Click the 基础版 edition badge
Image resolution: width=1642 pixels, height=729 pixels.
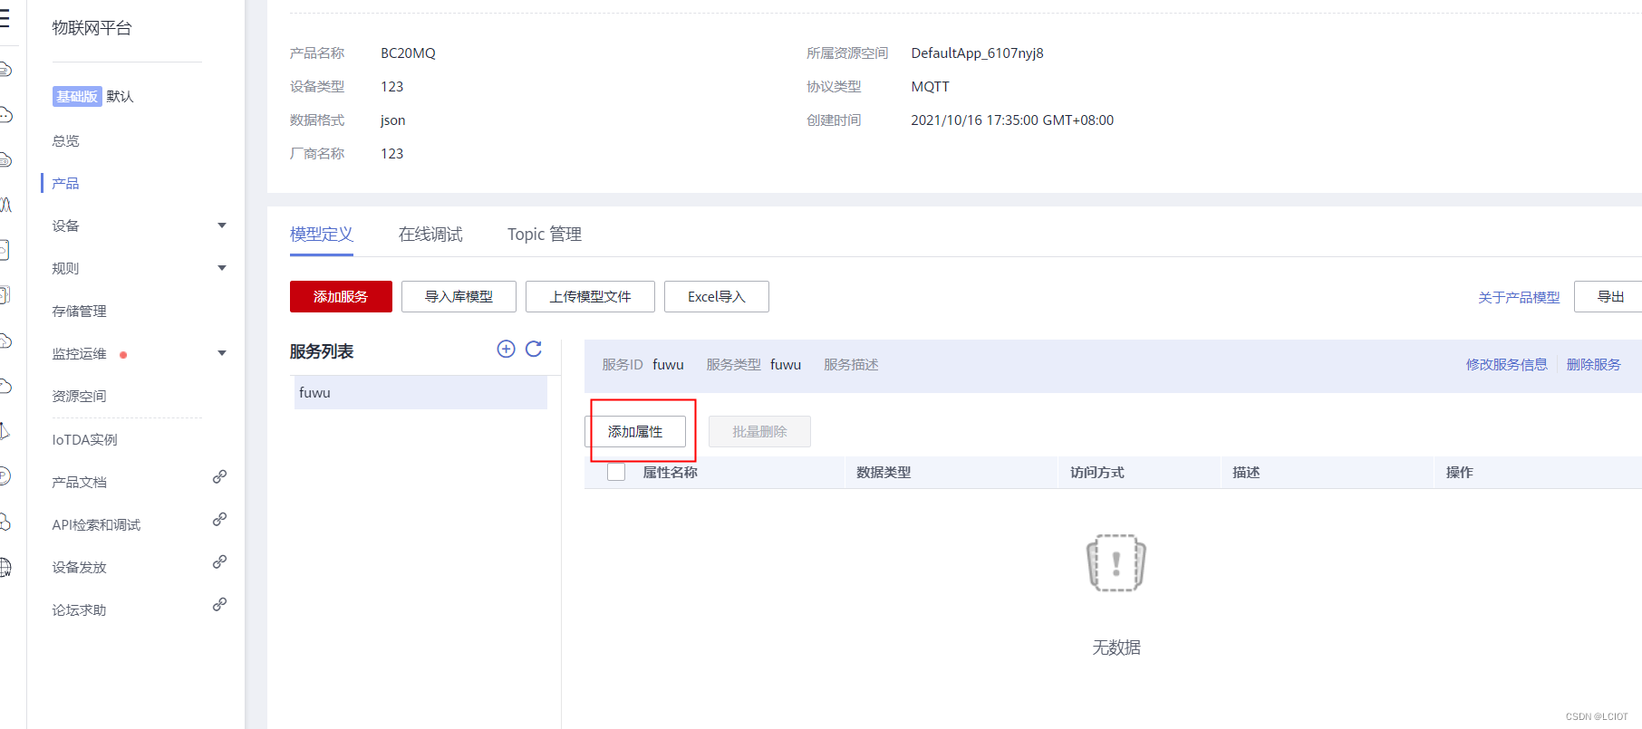click(x=77, y=97)
